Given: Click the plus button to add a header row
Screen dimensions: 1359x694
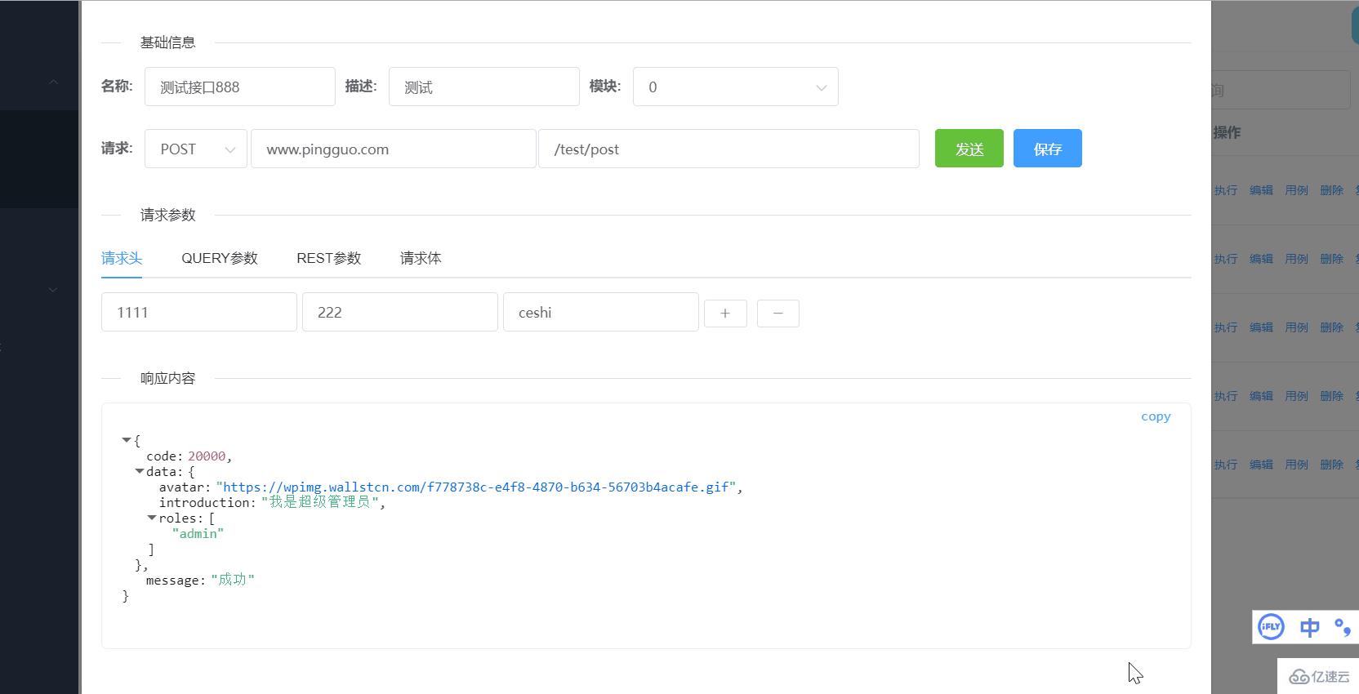Looking at the screenshot, I should point(725,314).
